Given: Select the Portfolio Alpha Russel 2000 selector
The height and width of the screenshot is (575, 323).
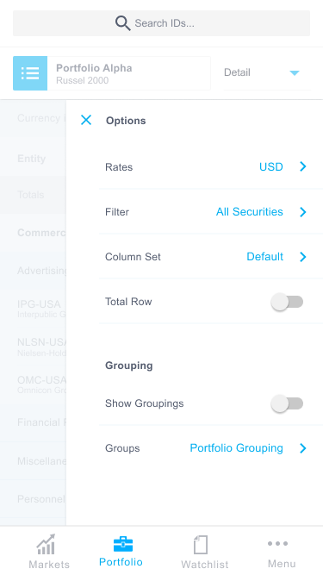Looking at the screenshot, I should [112, 73].
